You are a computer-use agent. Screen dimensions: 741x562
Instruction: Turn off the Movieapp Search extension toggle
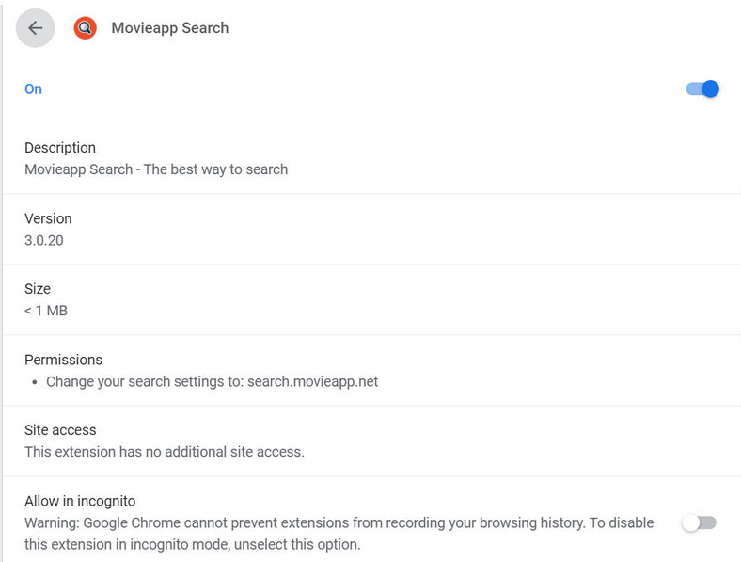pos(702,88)
